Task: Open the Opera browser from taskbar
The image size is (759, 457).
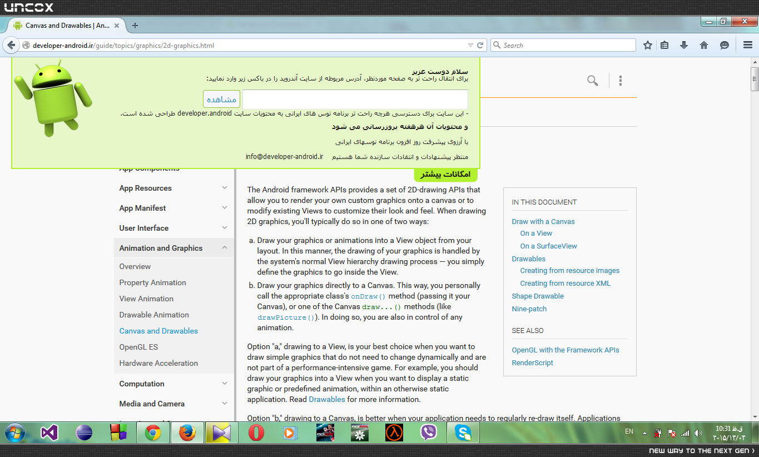Action: [256, 433]
